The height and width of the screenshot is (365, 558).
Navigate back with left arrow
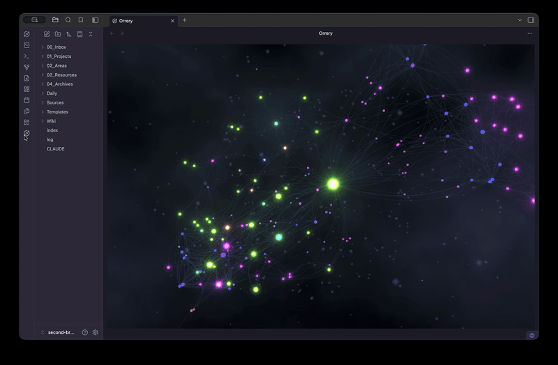[x=112, y=33]
